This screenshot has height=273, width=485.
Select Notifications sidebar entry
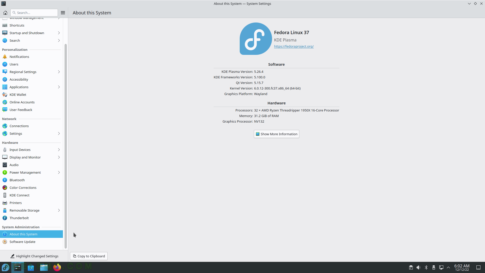[31, 57]
